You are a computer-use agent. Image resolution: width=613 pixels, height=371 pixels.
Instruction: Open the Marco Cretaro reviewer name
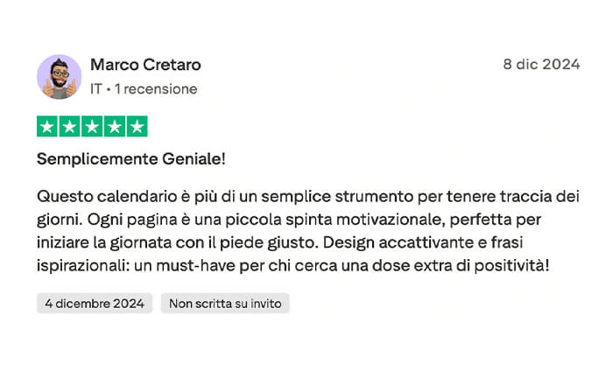(x=145, y=65)
